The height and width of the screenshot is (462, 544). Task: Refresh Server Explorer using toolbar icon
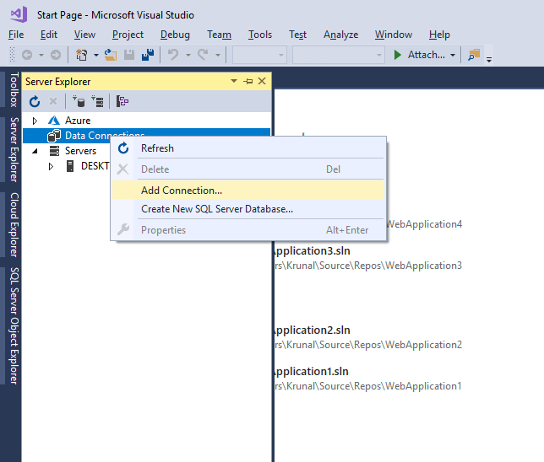(35, 101)
